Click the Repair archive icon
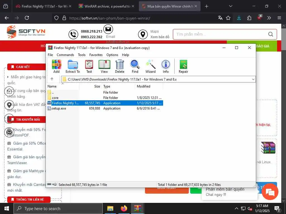Image resolution: width=286 pixels, height=214 pixels. coord(183,66)
